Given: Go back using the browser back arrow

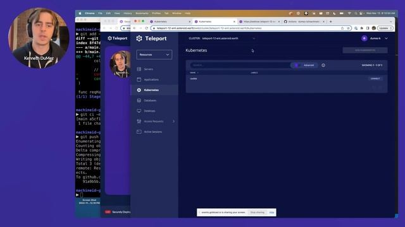Looking at the screenshot, I should (134, 28).
